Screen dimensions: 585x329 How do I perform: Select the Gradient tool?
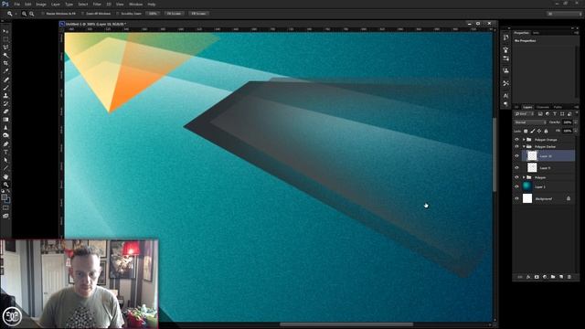click(5, 120)
